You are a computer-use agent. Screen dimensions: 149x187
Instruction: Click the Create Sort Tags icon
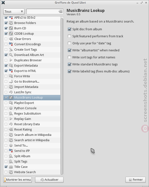pos(11,50)
